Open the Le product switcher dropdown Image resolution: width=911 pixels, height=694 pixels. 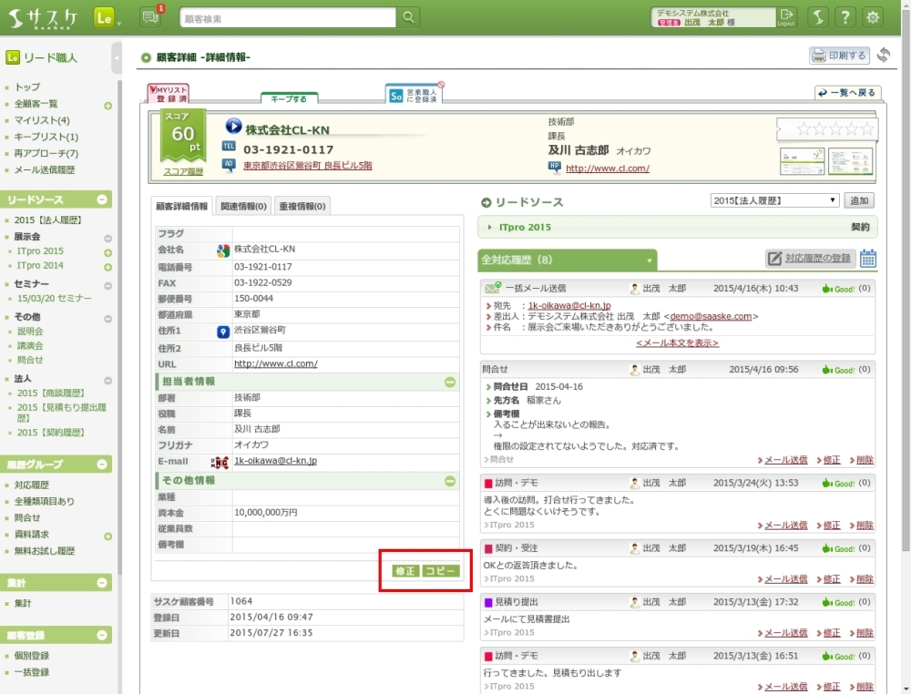click(x=107, y=17)
